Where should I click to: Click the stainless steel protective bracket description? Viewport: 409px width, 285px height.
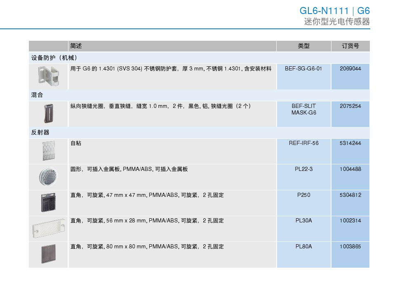point(171,69)
